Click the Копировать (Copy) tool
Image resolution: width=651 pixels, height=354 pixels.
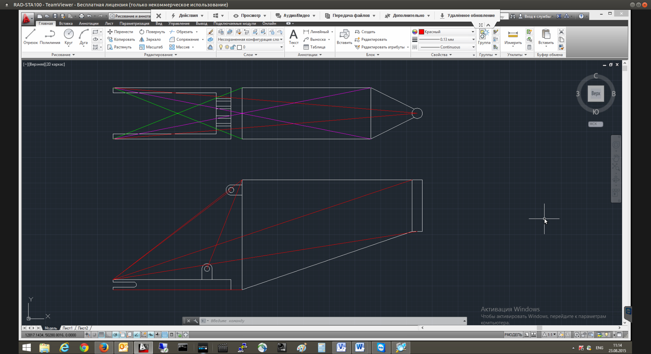click(x=121, y=39)
